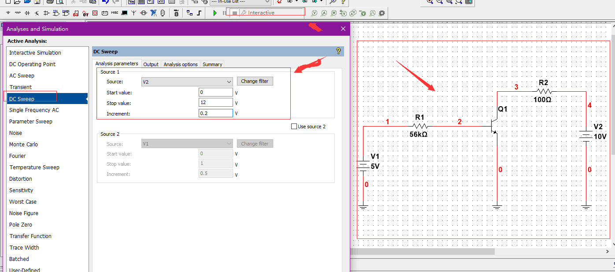The image size is (615, 272).
Task: Open the Summary tab
Action: pyautogui.click(x=212, y=64)
